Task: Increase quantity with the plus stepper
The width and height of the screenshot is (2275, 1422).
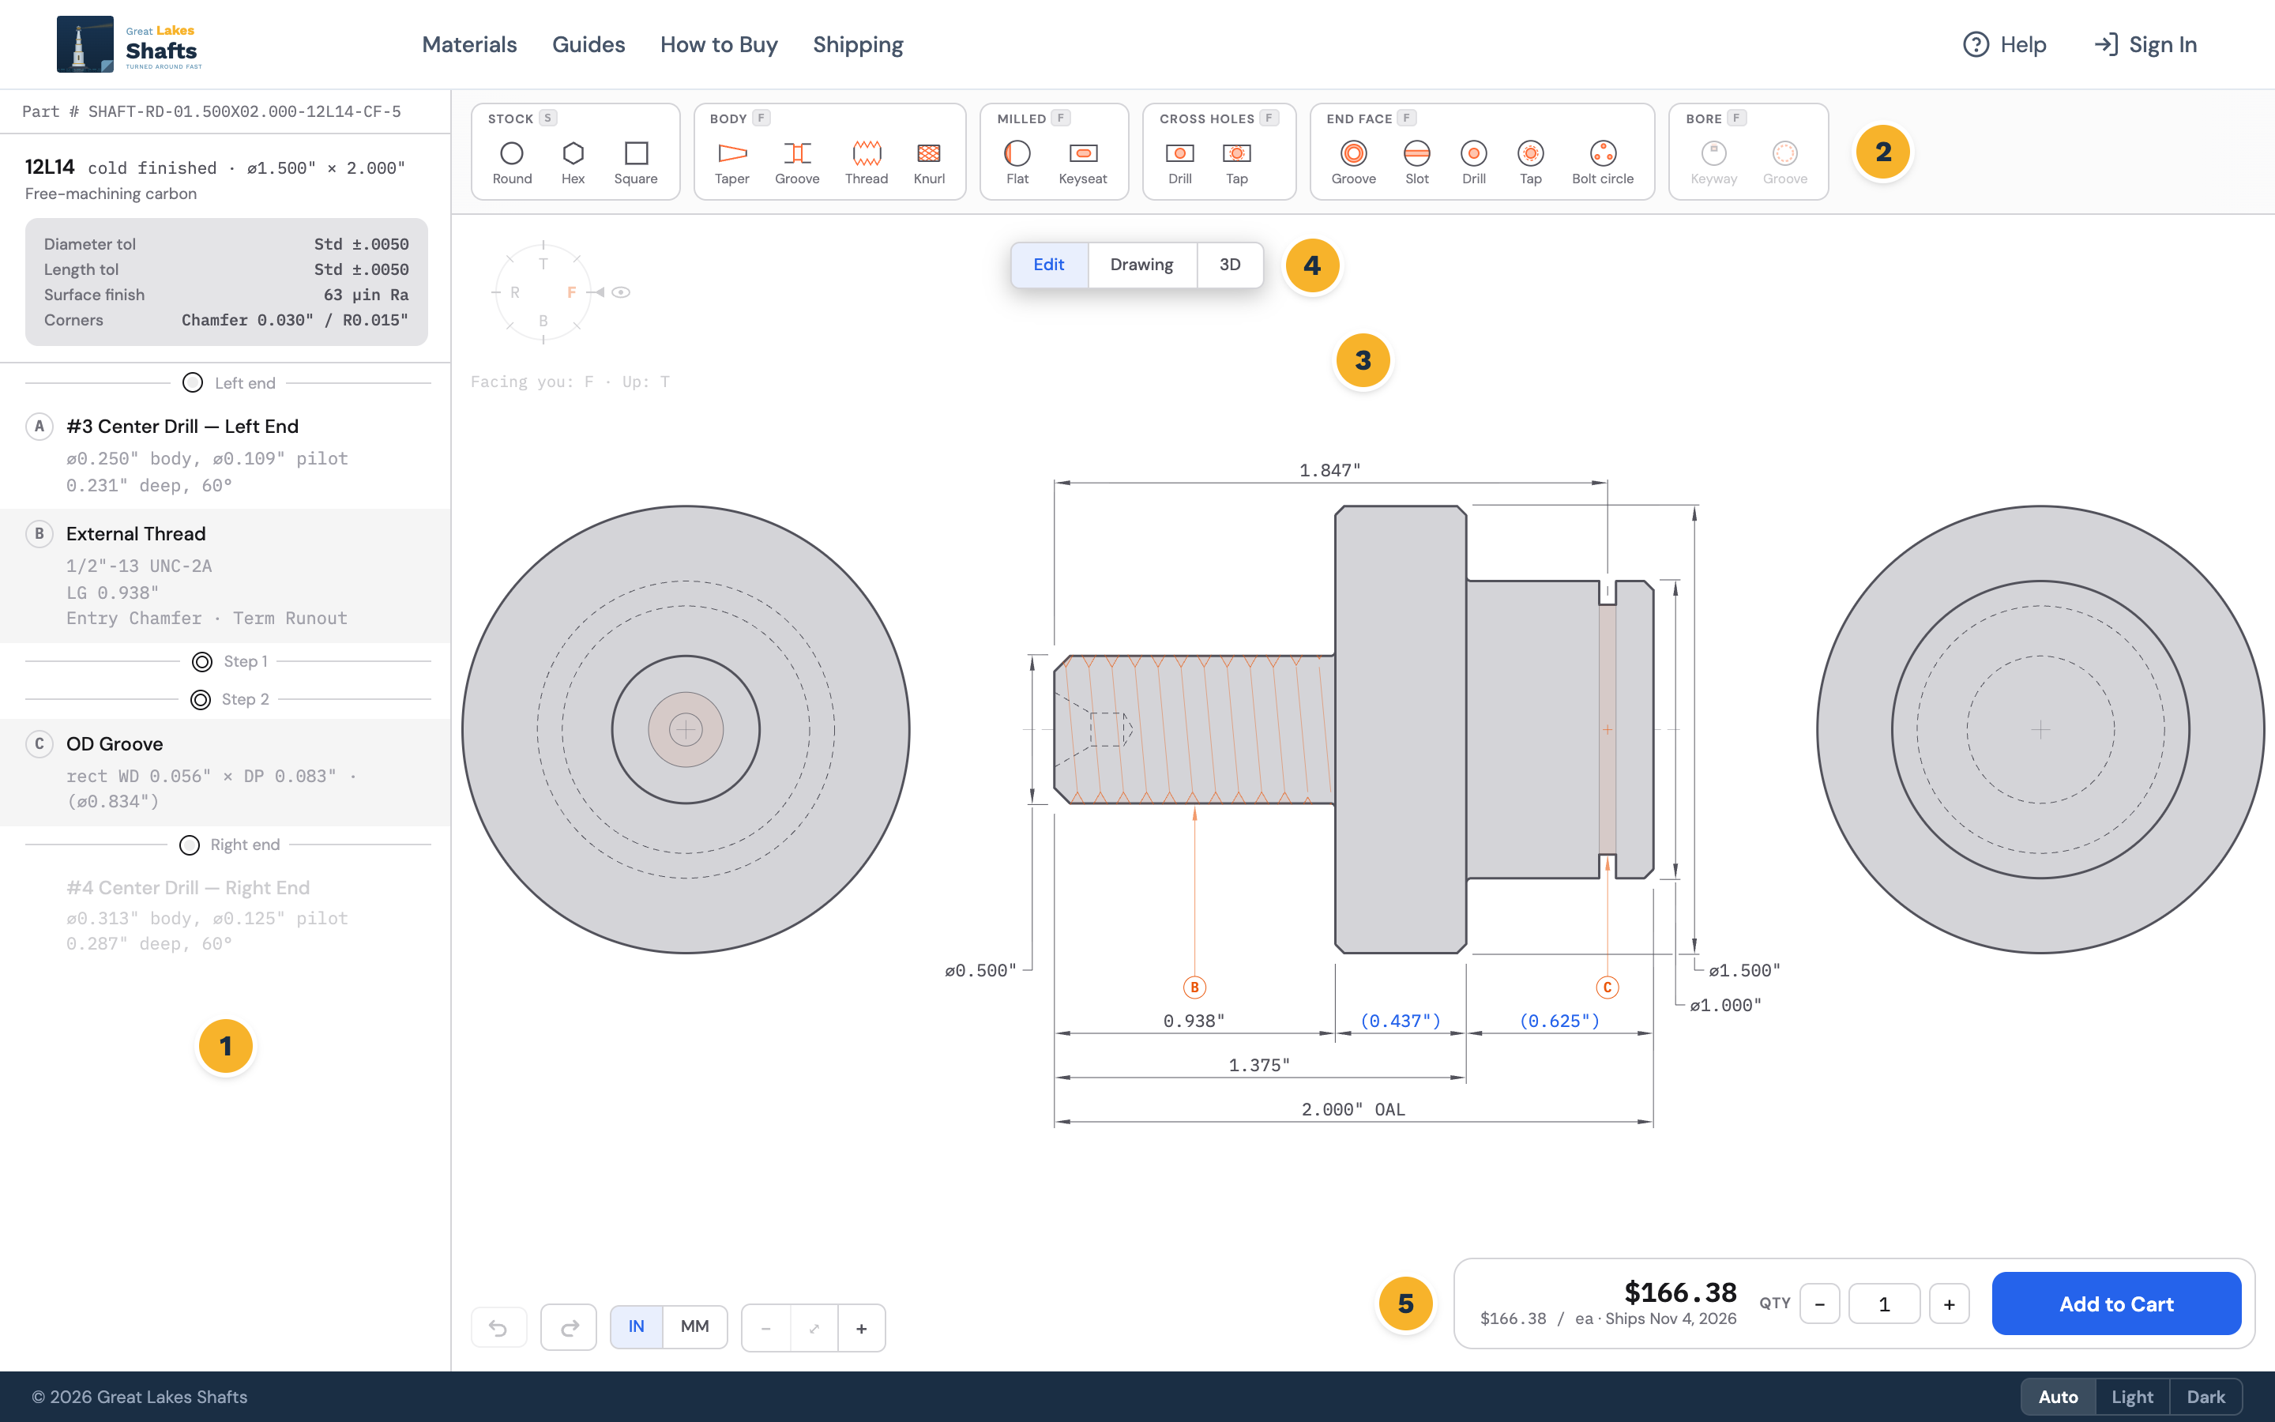Action: point(1949,1303)
